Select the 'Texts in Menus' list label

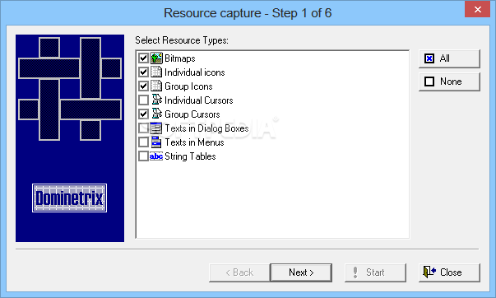[x=194, y=142]
